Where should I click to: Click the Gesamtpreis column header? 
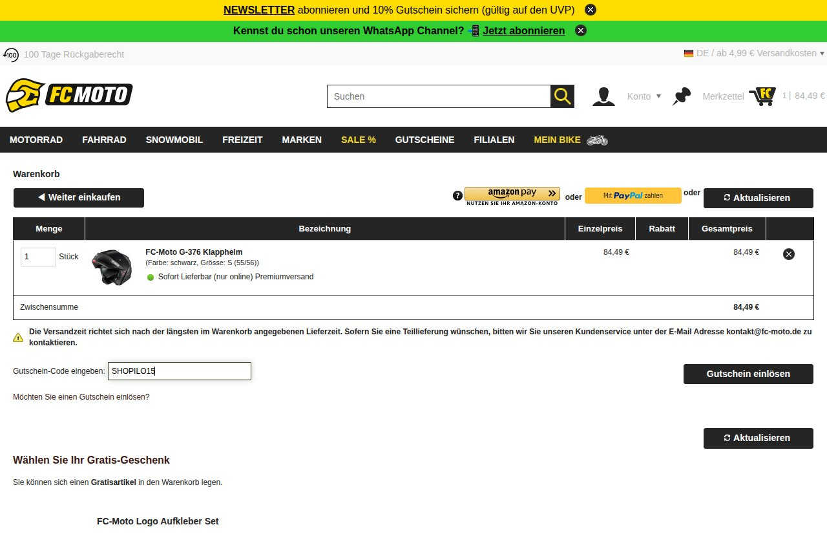727,229
